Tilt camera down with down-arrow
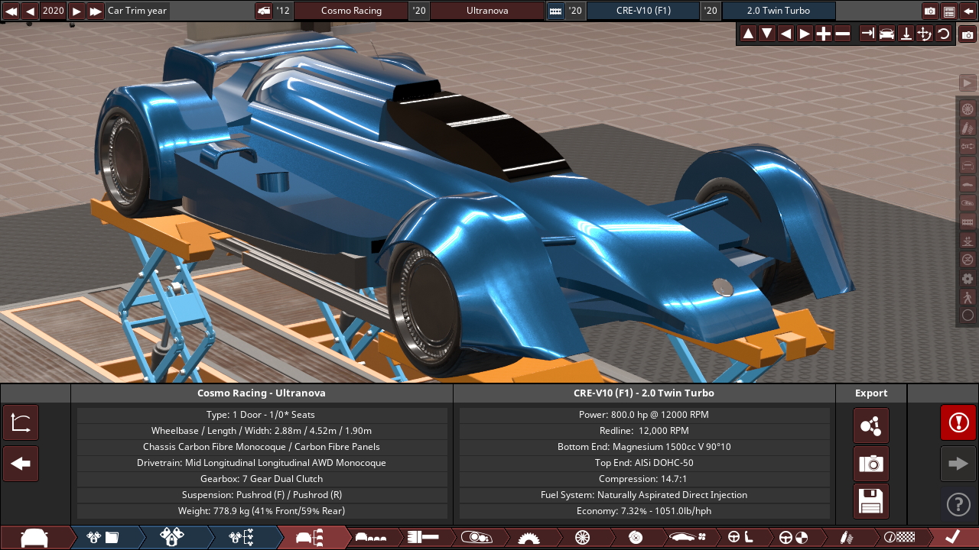 coord(767,34)
